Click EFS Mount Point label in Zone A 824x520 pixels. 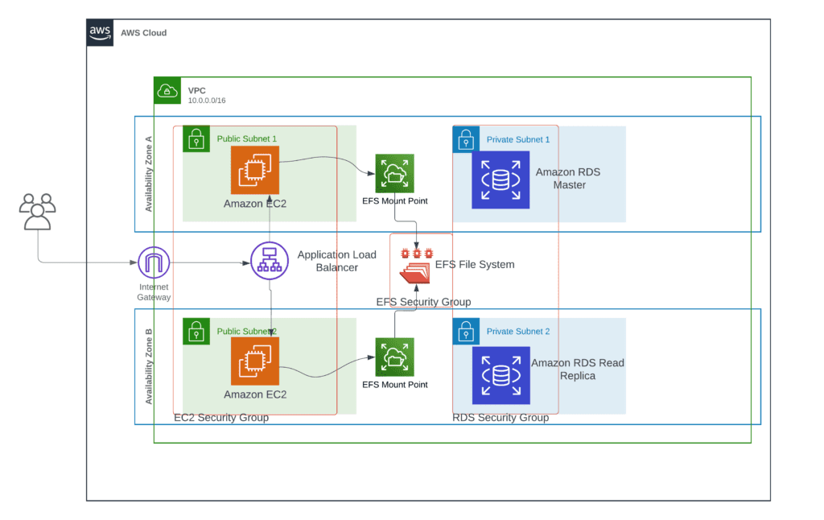point(394,201)
